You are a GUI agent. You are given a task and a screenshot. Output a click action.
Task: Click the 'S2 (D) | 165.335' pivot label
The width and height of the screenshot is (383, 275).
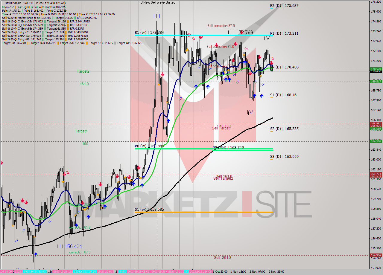284,129
